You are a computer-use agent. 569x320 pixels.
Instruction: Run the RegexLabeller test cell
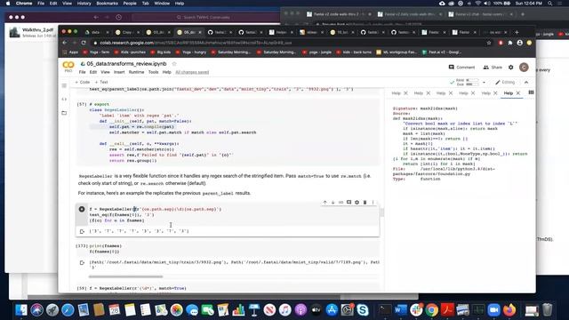pos(82,209)
